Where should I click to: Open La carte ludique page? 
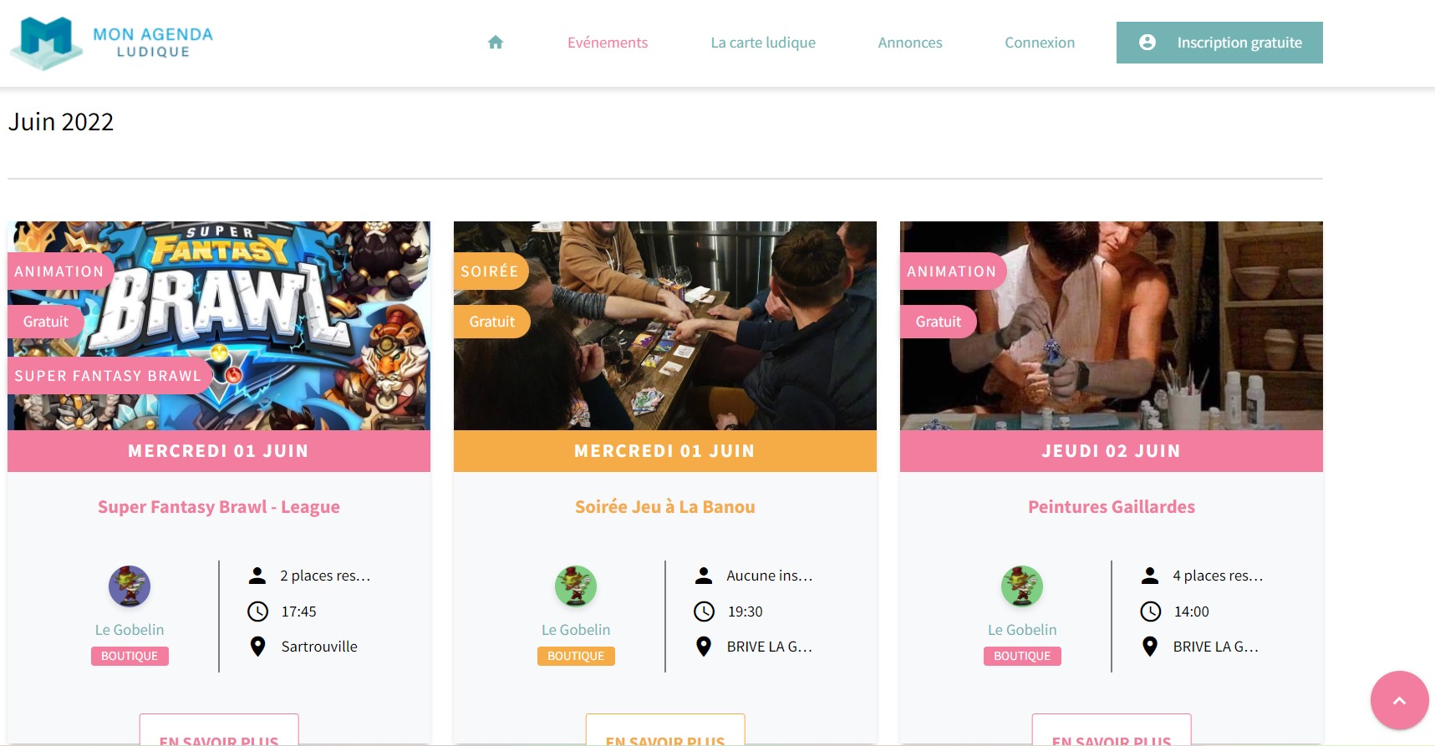point(763,43)
